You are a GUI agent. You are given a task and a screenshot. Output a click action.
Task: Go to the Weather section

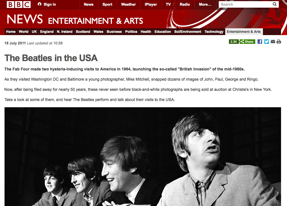pyautogui.click(x=128, y=5)
